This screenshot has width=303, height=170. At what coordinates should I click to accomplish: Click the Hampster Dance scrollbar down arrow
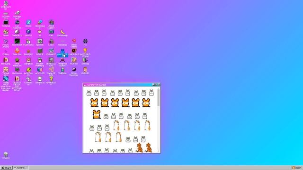point(159,151)
